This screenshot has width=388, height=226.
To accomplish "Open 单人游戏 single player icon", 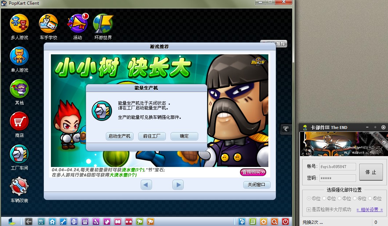I will (19, 56).
